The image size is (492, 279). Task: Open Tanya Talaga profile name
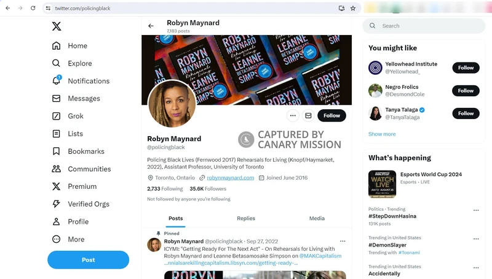click(402, 110)
